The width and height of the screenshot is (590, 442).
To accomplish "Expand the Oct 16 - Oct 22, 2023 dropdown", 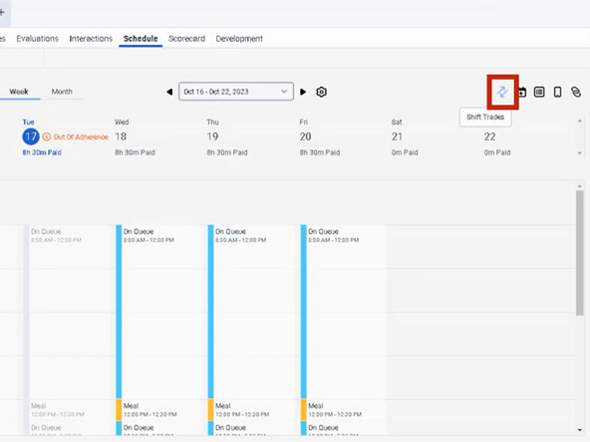I will pyautogui.click(x=236, y=92).
